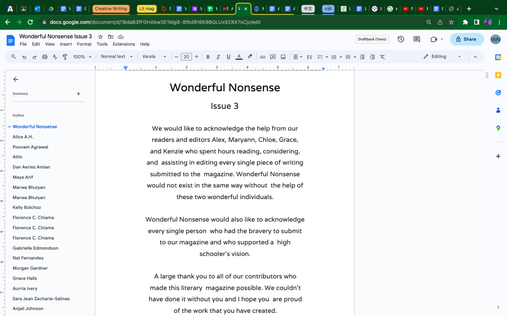Open the search menus magnifier tool
Viewport: 507px width, 316px height.
(13, 57)
